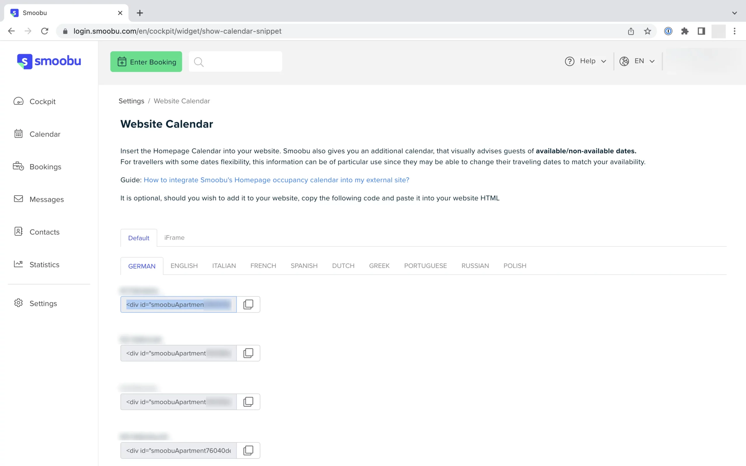Bookmark this page with star icon
Screen dimensions: 746x466
(647, 31)
